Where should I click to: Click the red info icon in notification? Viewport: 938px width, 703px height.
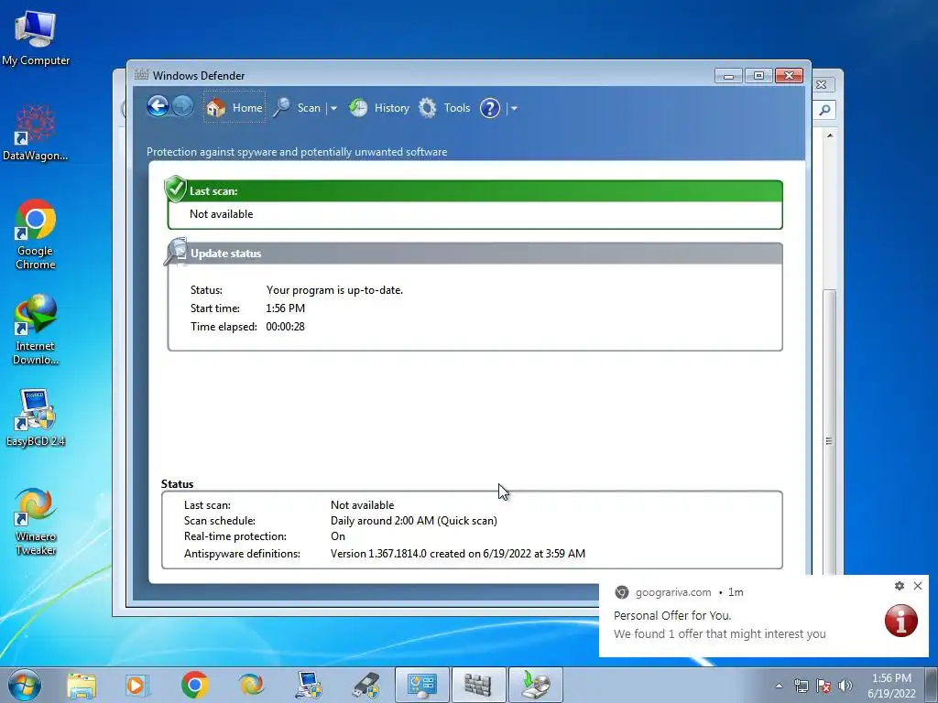[901, 621]
